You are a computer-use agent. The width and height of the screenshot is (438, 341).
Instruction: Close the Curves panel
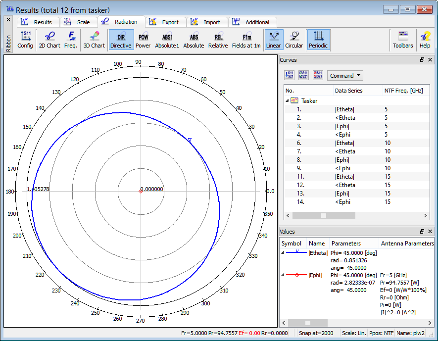[x=430, y=60]
